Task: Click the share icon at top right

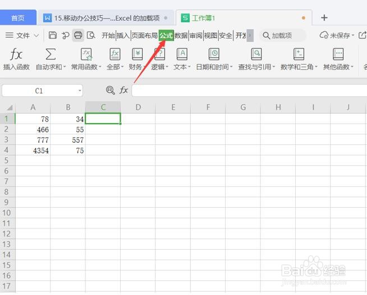Action: click(x=363, y=35)
